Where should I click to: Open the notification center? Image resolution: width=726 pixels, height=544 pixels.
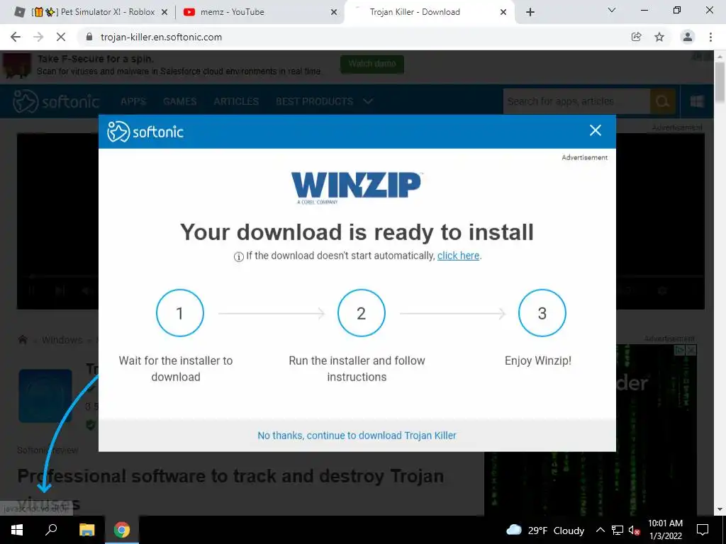pos(703,530)
